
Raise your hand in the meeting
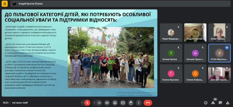tap(131, 103)
